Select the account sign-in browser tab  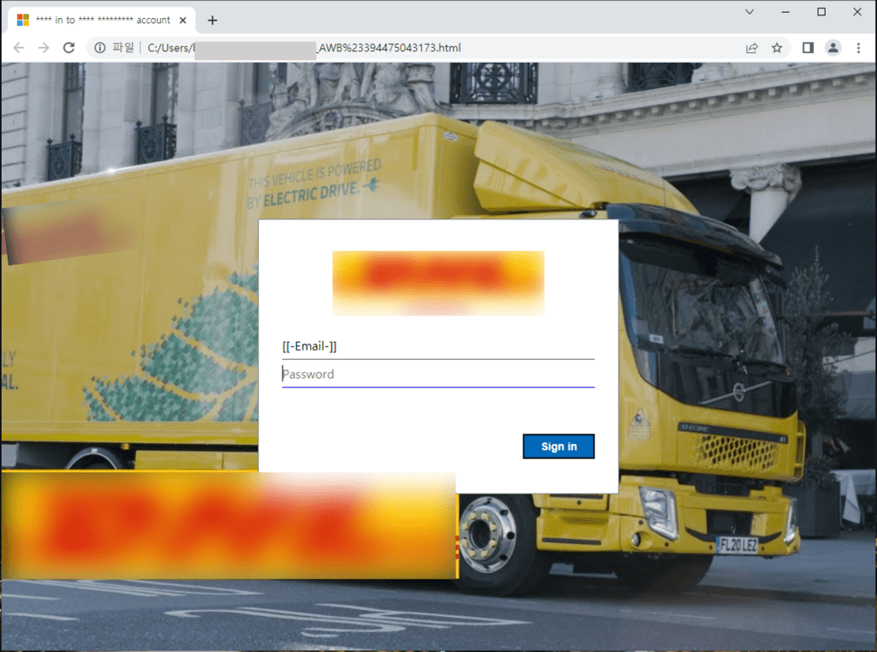tap(94, 20)
